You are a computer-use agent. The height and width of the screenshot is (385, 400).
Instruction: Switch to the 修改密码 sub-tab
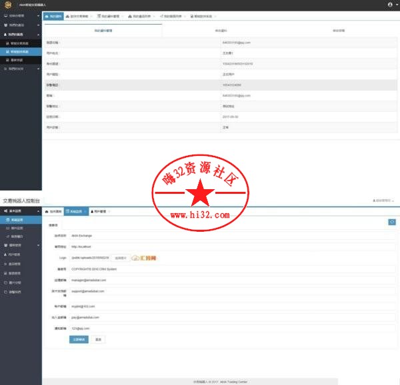(338, 30)
